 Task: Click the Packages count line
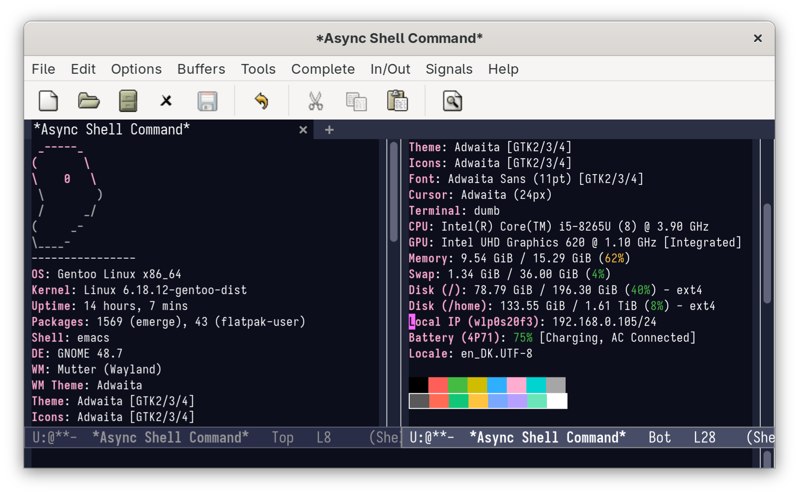[168, 322]
